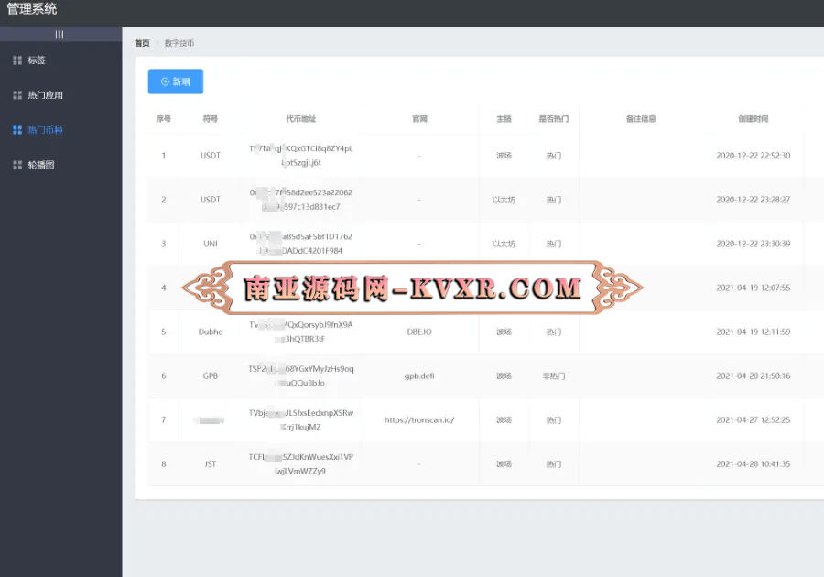Click the GPB symbol cell
824x577 pixels.
211,376
